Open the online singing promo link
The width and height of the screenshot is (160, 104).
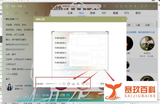tap(141, 32)
